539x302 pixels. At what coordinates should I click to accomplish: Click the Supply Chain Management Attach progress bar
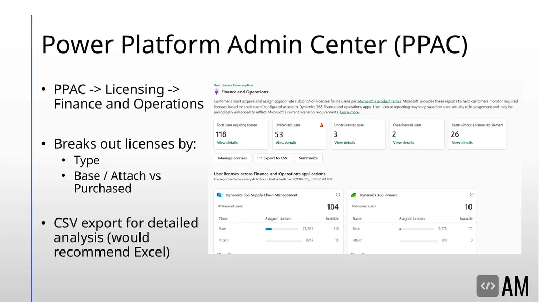pyautogui.click(x=284, y=241)
